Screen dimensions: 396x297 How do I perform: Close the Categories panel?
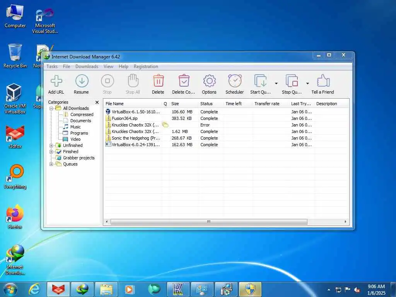click(x=97, y=102)
